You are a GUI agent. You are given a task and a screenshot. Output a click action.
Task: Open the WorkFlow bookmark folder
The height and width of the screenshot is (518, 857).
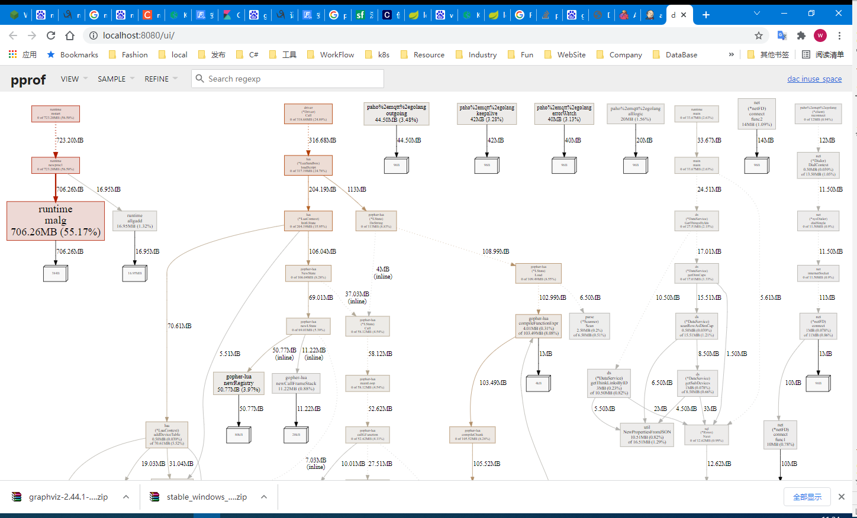click(330, 54)
